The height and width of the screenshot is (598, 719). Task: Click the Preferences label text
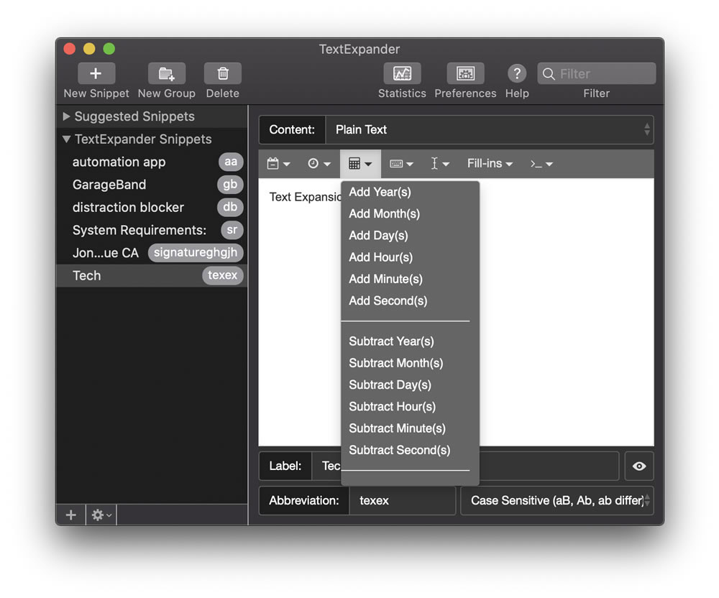pyautogui.click(x=465, y=93)
